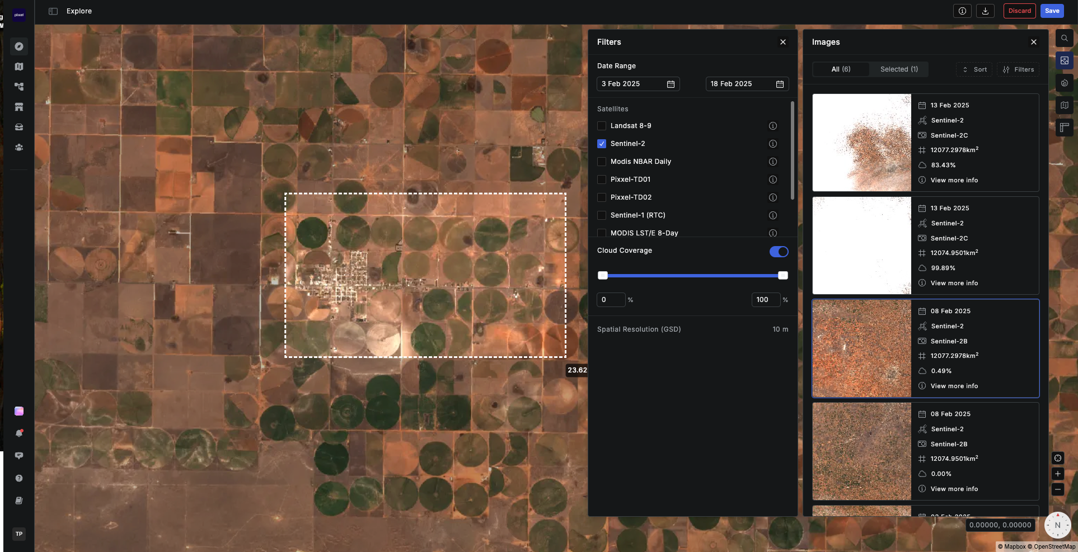Click the Discard button

(x=1019, y=11)
